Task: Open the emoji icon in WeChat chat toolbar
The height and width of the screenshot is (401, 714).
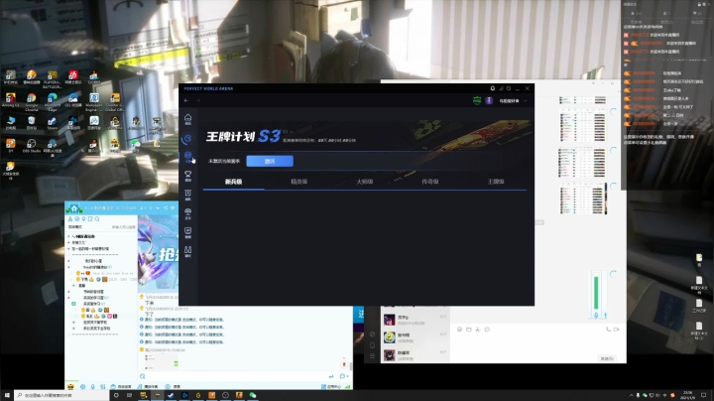Action: [x=459, y=329]
